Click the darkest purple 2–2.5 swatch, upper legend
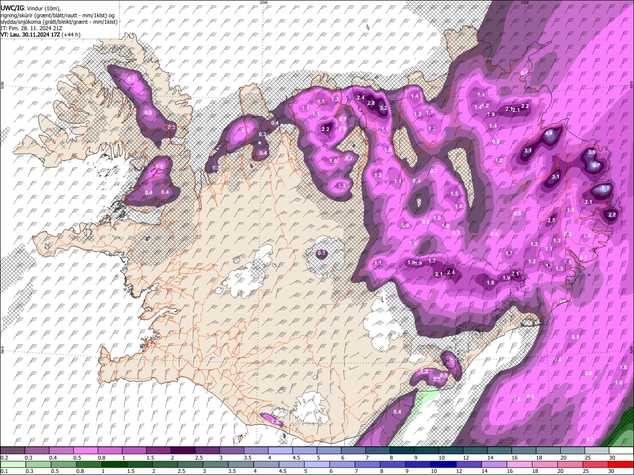 pos(183,451)
